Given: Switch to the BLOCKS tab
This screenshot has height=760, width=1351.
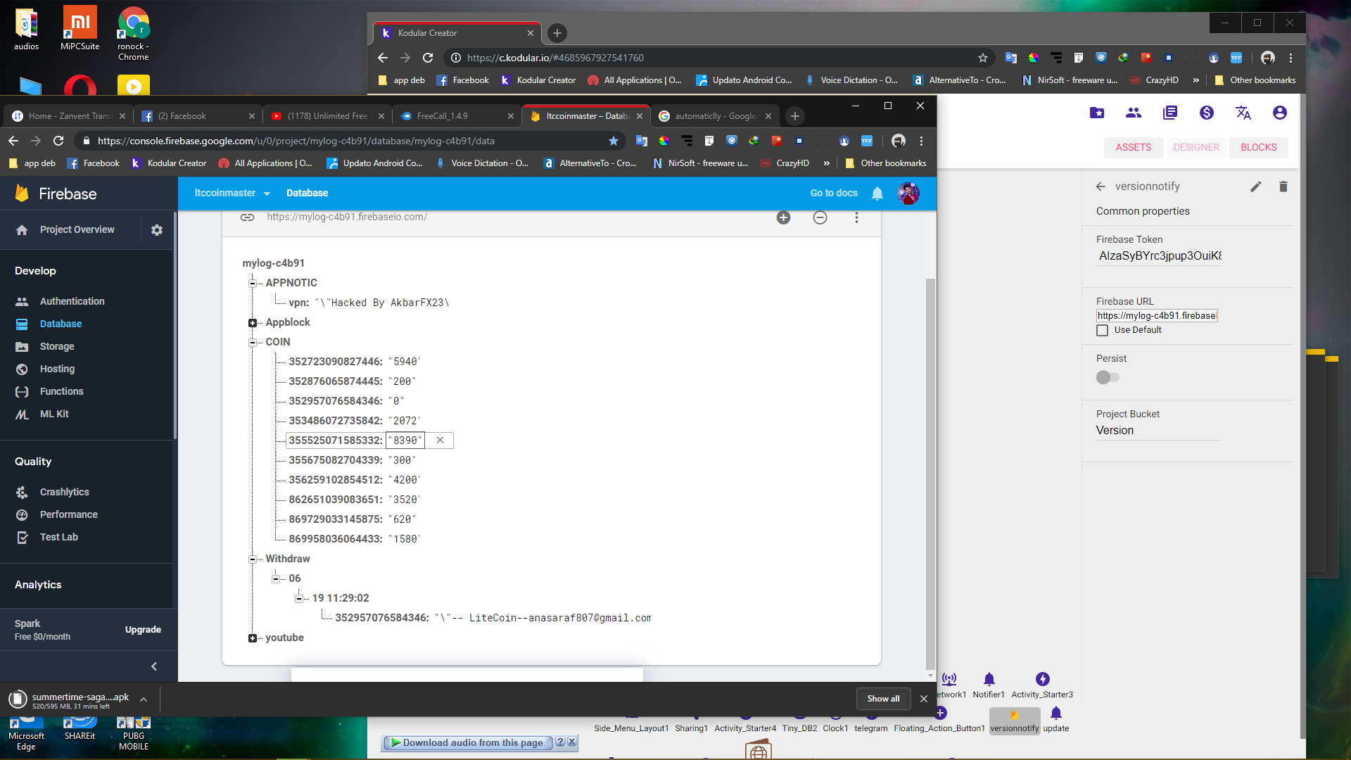Looking at the screenshot, I should 1258,147.
